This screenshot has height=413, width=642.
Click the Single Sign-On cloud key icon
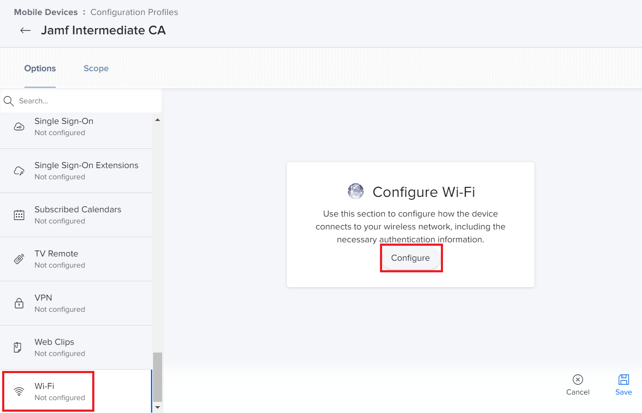click(x=19, y=127)
